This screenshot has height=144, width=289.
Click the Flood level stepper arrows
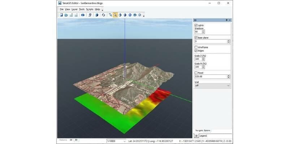point(229,77)
